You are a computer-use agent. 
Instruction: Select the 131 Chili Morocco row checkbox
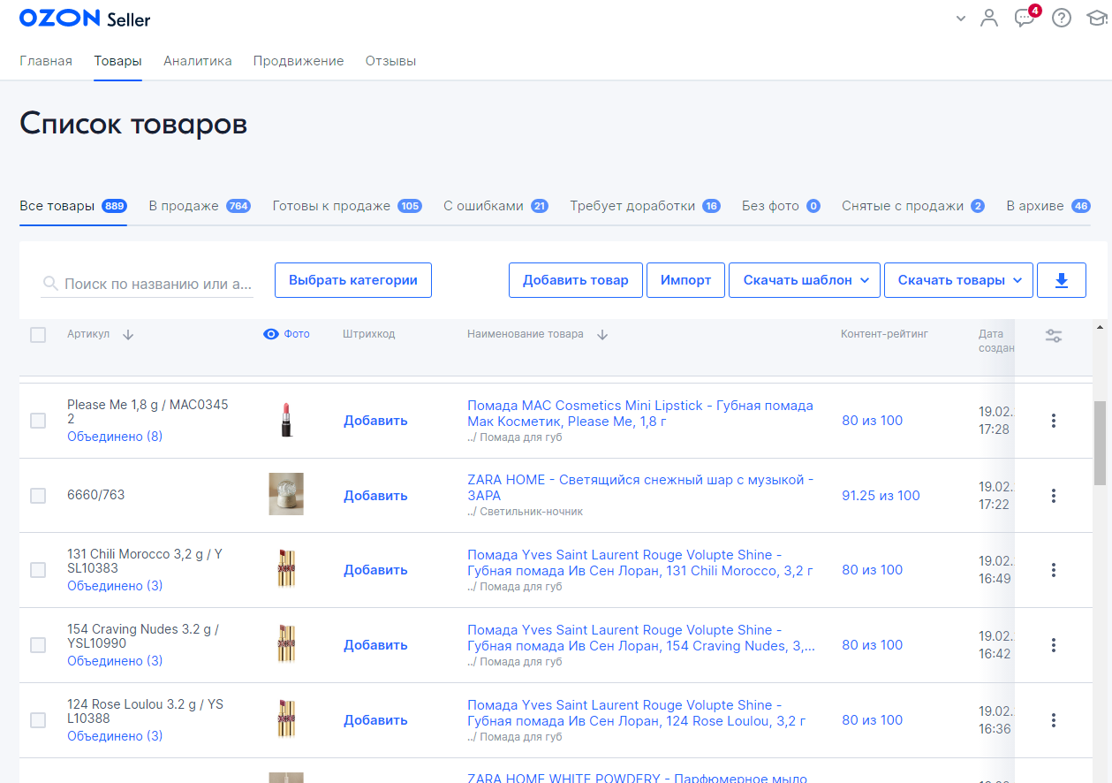click(x=38, y=570)
